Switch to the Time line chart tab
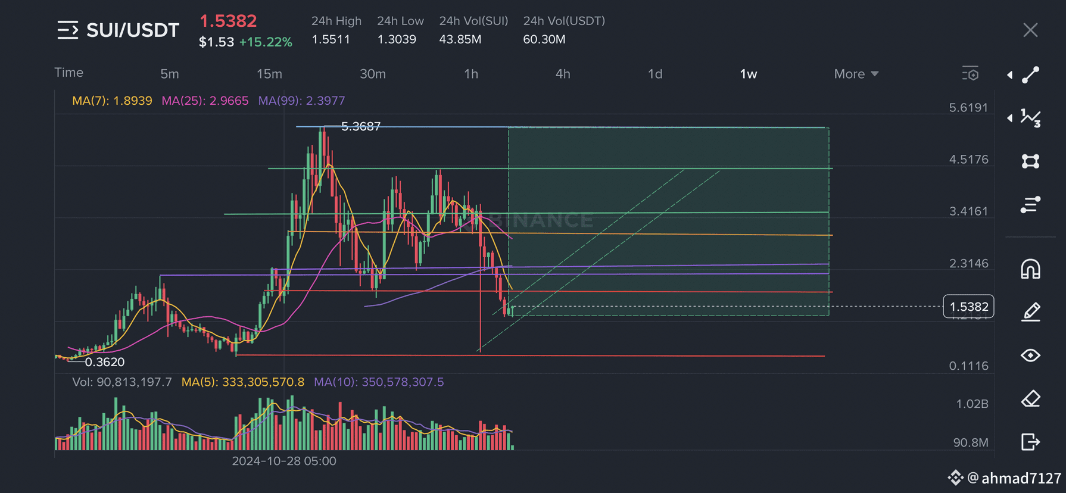Screen dimensions: 1066x493 click(69, 73)
